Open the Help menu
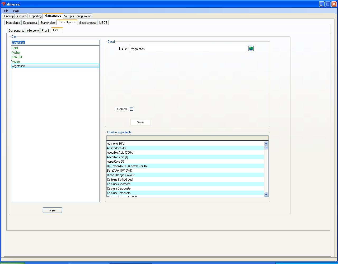 (x=16, y=11)
